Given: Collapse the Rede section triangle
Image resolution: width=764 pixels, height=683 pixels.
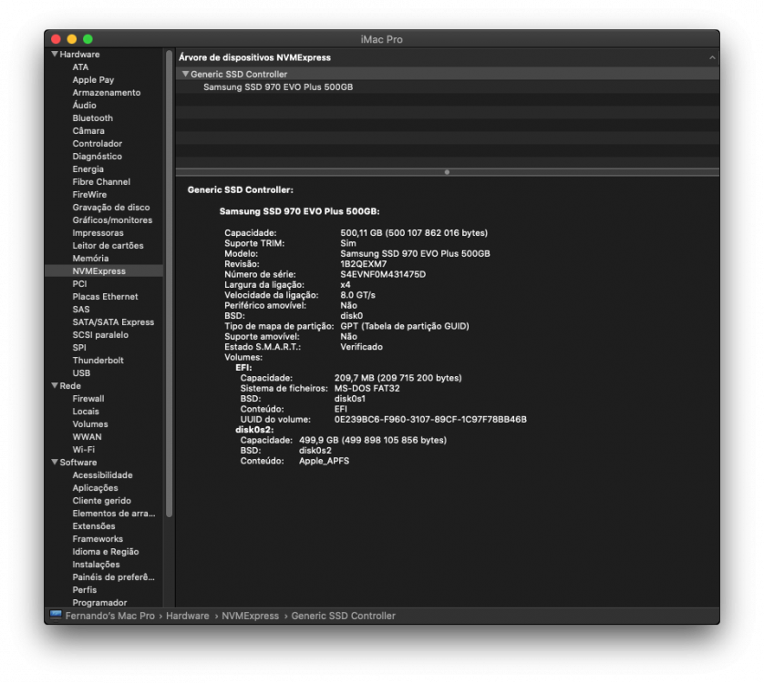Looking at the screenshot, I should 55,385.
